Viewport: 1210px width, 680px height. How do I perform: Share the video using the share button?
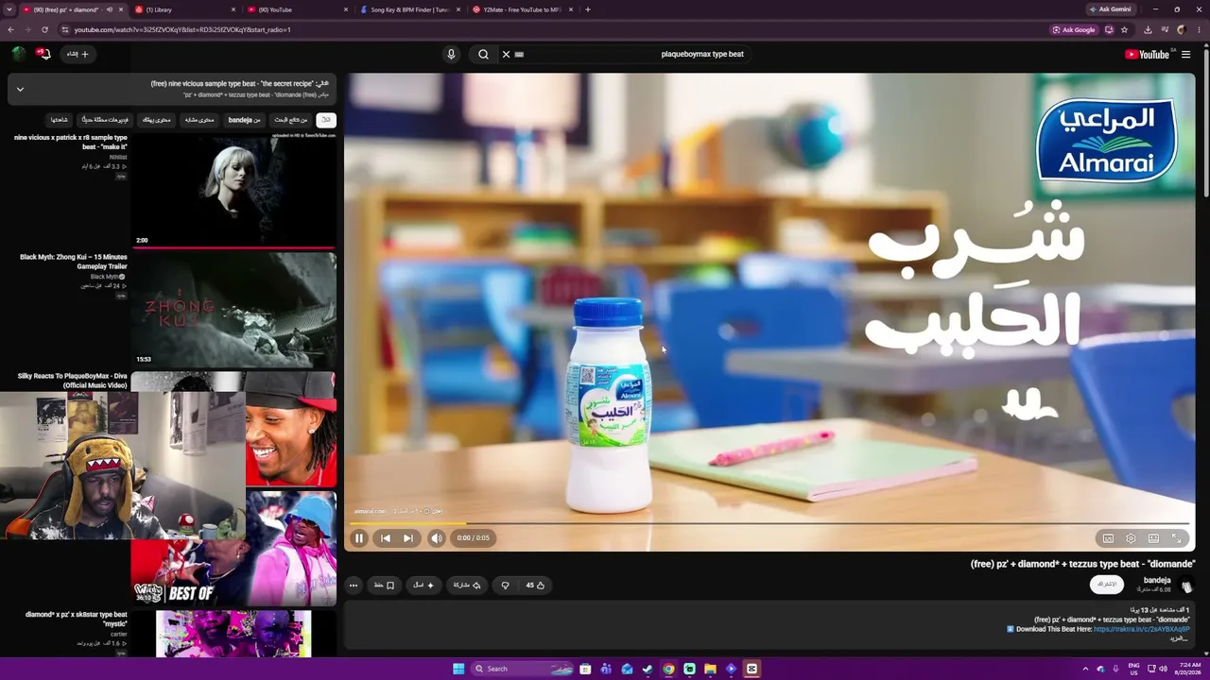[x=467, y=586]
